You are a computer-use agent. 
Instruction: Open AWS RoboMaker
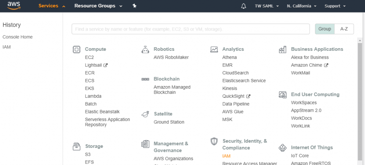tap(171, 57)
